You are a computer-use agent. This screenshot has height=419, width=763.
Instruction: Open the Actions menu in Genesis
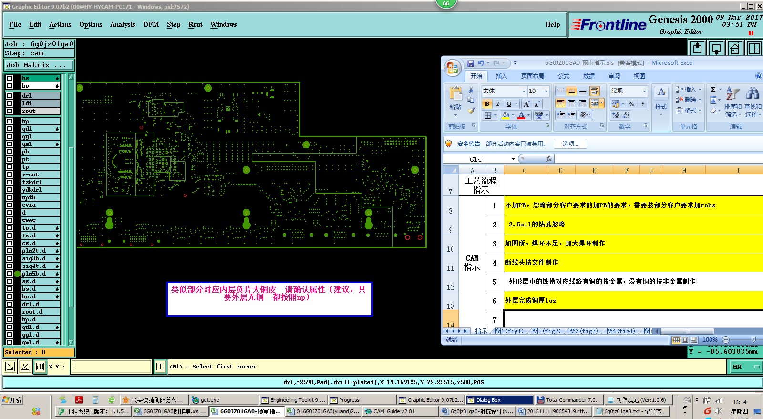[60, 25]
